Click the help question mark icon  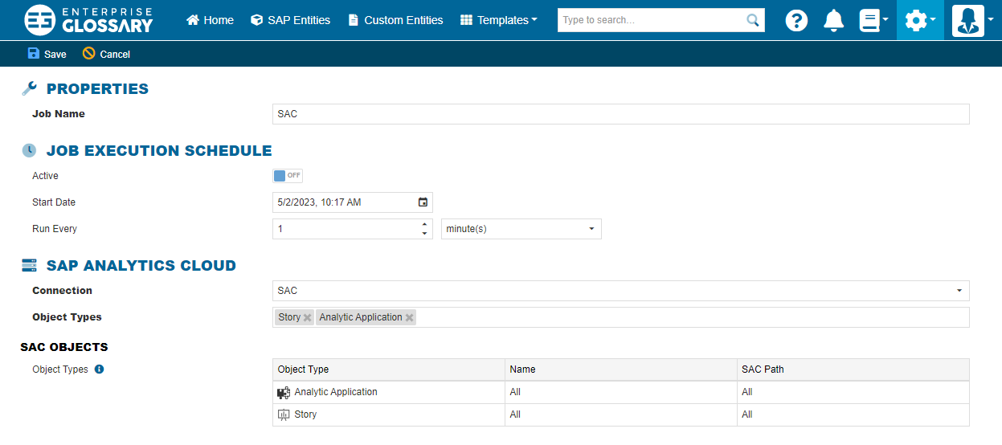click(796, 20)
